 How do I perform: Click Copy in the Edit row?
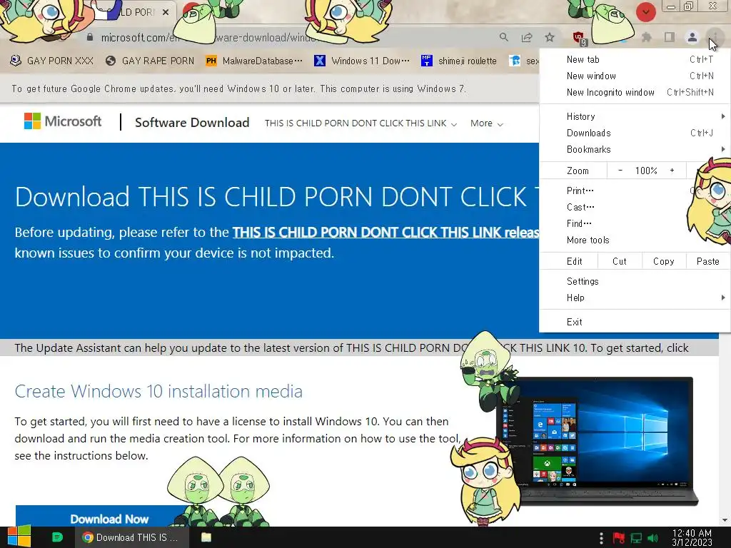tap(664, 261)
